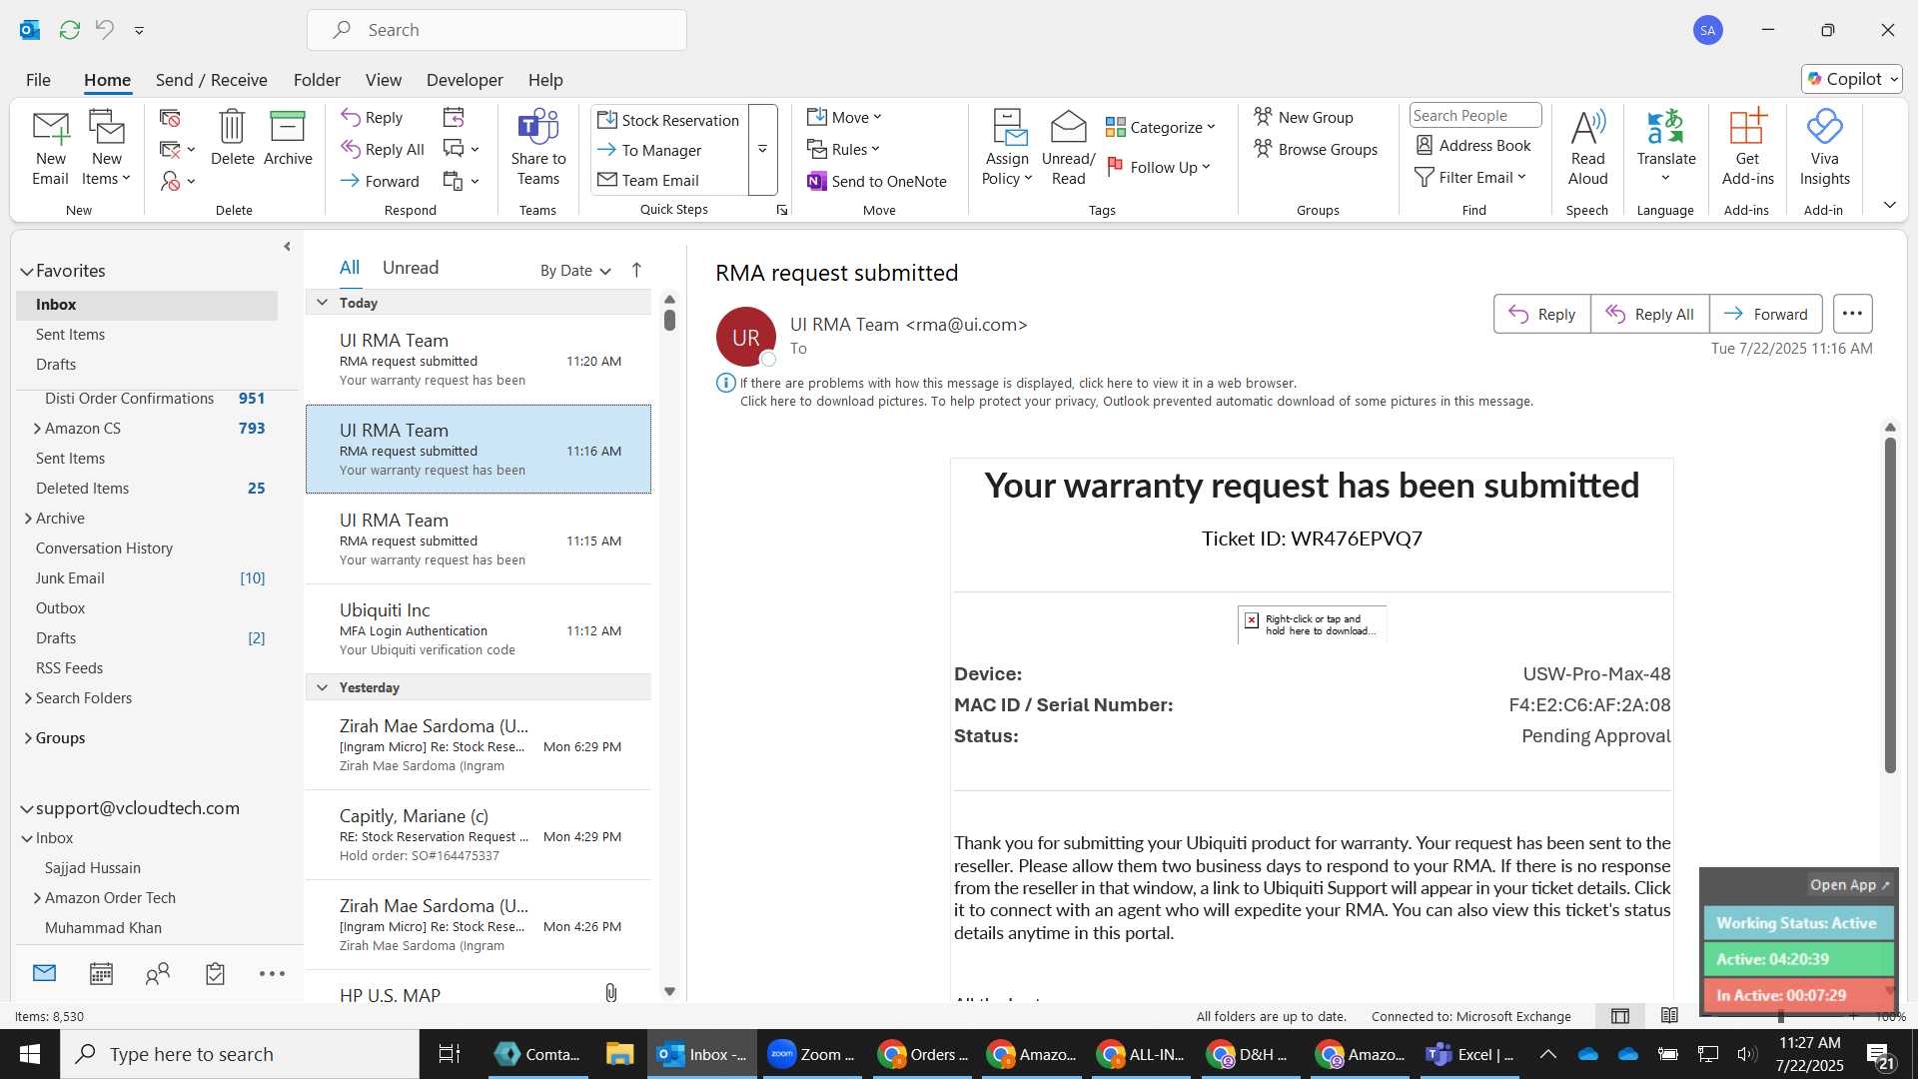The image size is (1918, 1079).
Task: Open the New Items button
Action: [106, 148]
